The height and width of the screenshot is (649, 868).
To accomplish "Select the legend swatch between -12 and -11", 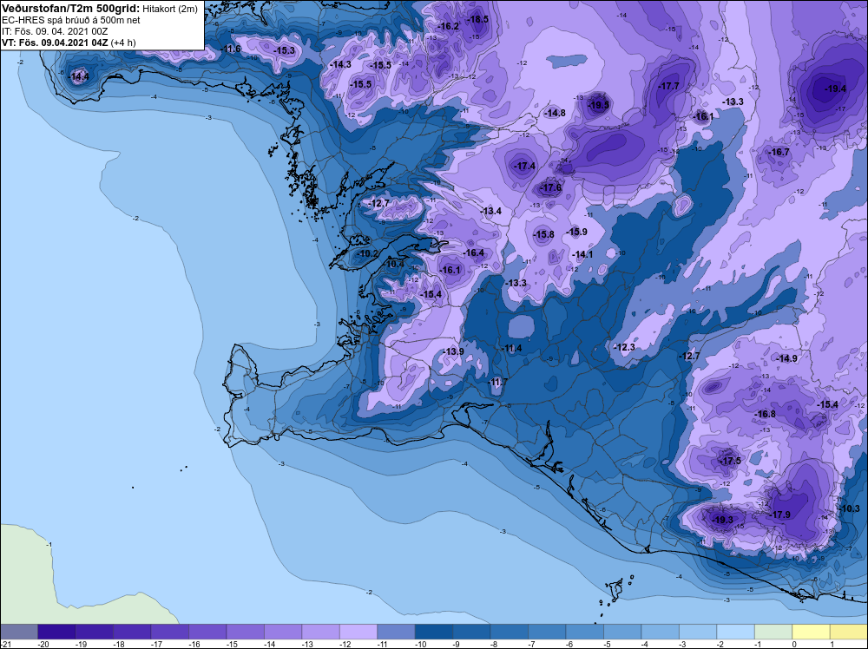I will (358, 632).
